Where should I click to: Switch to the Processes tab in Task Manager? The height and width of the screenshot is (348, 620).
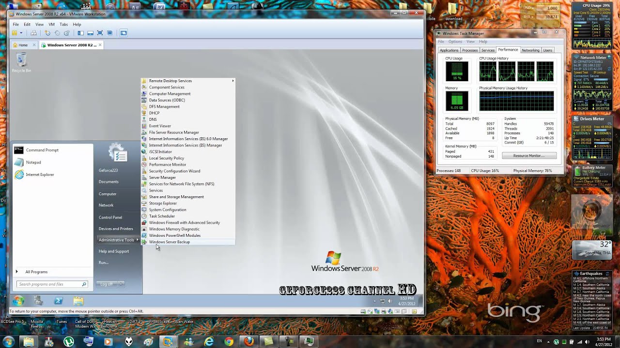[470, 50]
